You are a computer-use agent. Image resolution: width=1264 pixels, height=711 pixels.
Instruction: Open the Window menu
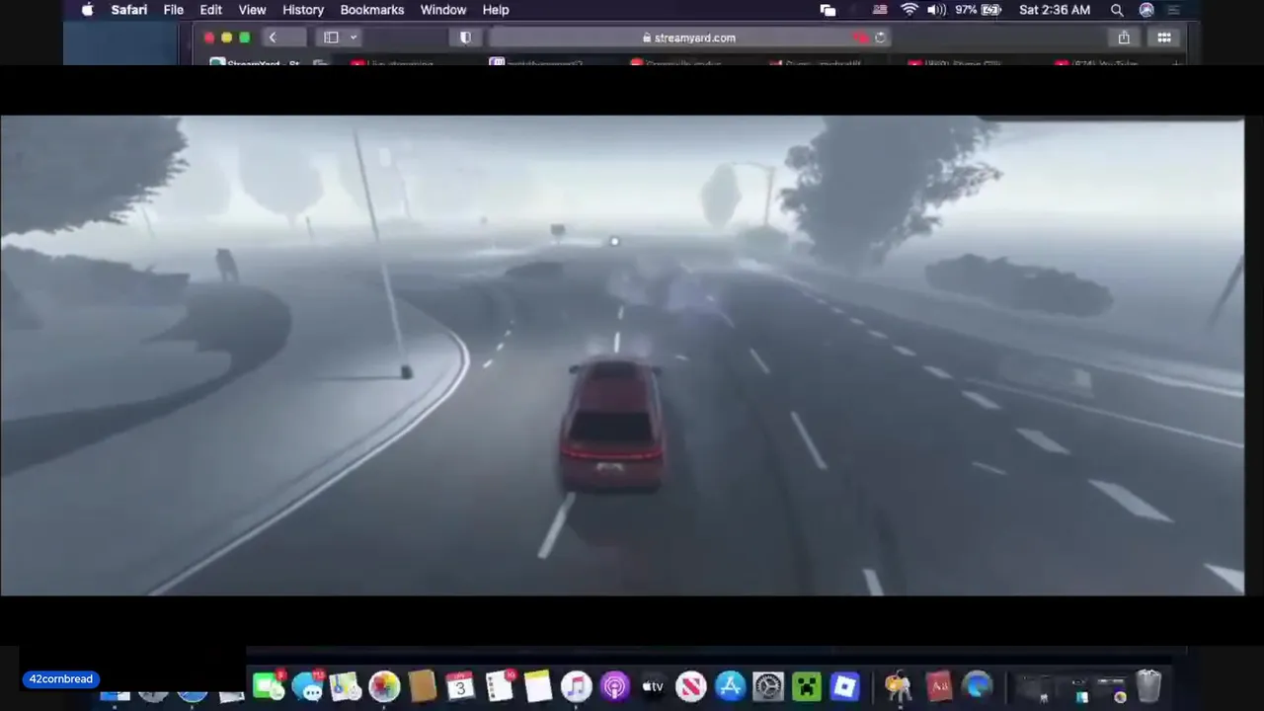click(443, 10)
